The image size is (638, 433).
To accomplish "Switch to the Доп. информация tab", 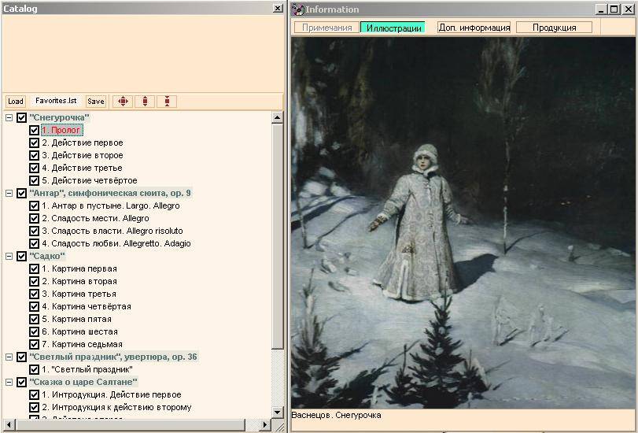I will click(474, 28).
